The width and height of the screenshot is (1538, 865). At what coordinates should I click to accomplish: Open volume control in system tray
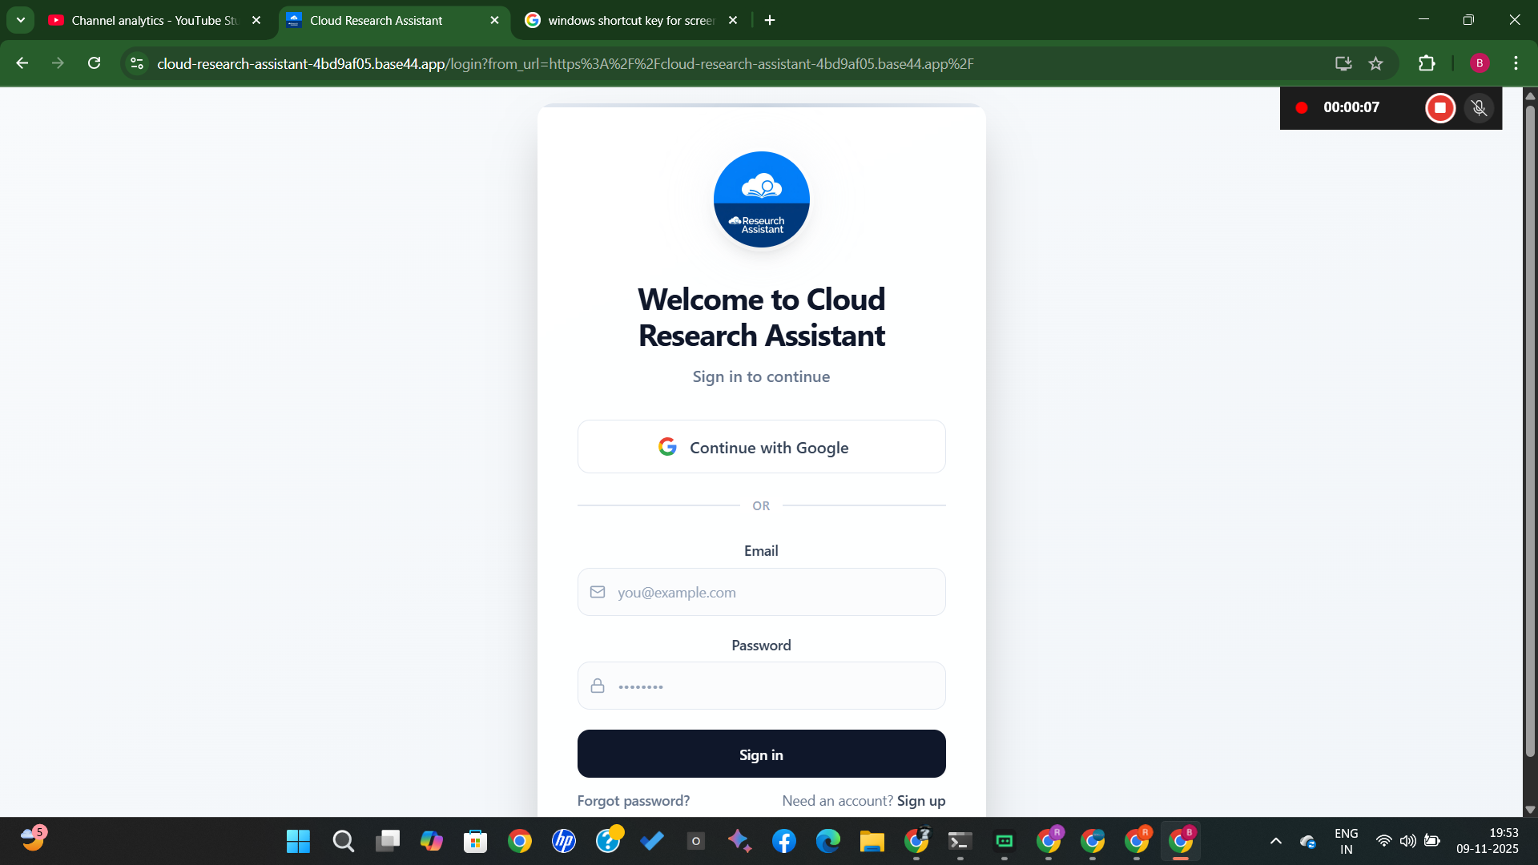1407,841
